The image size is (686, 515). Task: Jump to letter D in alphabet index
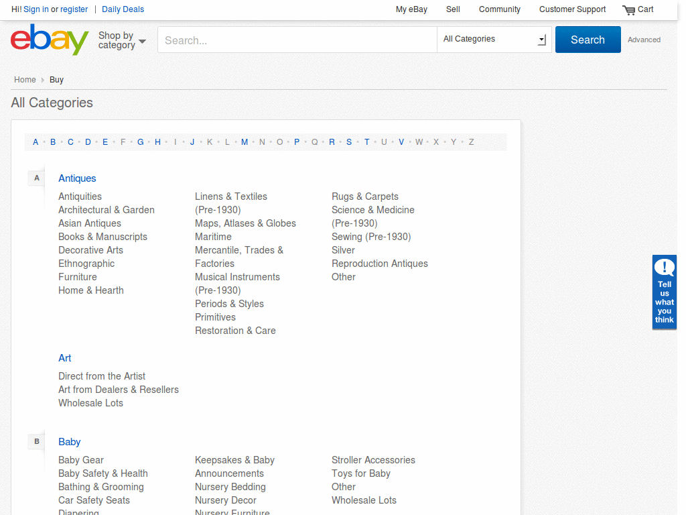88,142
